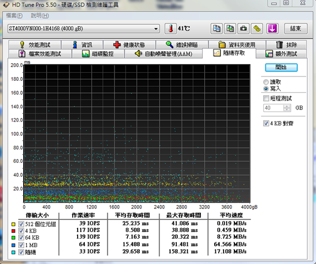Enable the 短程測試 short stroke checkbox
The height and width of the screenshot is (264, 316).
pyautogui.click(x=266, y=98)
